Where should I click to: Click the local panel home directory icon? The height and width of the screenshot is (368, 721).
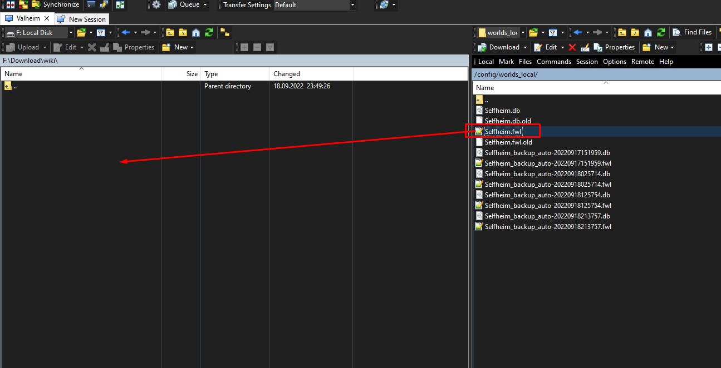(x=196, y=33)
